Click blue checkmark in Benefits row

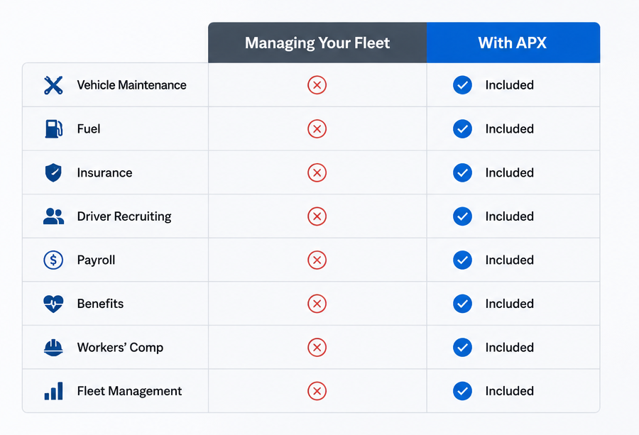[462, 304]
